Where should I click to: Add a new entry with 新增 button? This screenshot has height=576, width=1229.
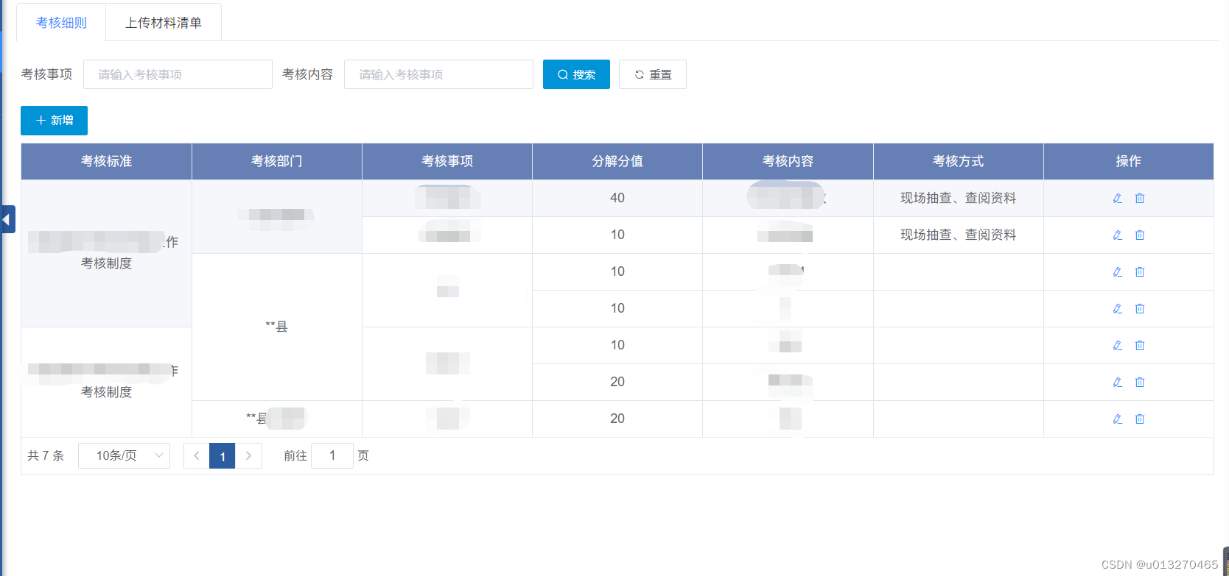point(54,121)
